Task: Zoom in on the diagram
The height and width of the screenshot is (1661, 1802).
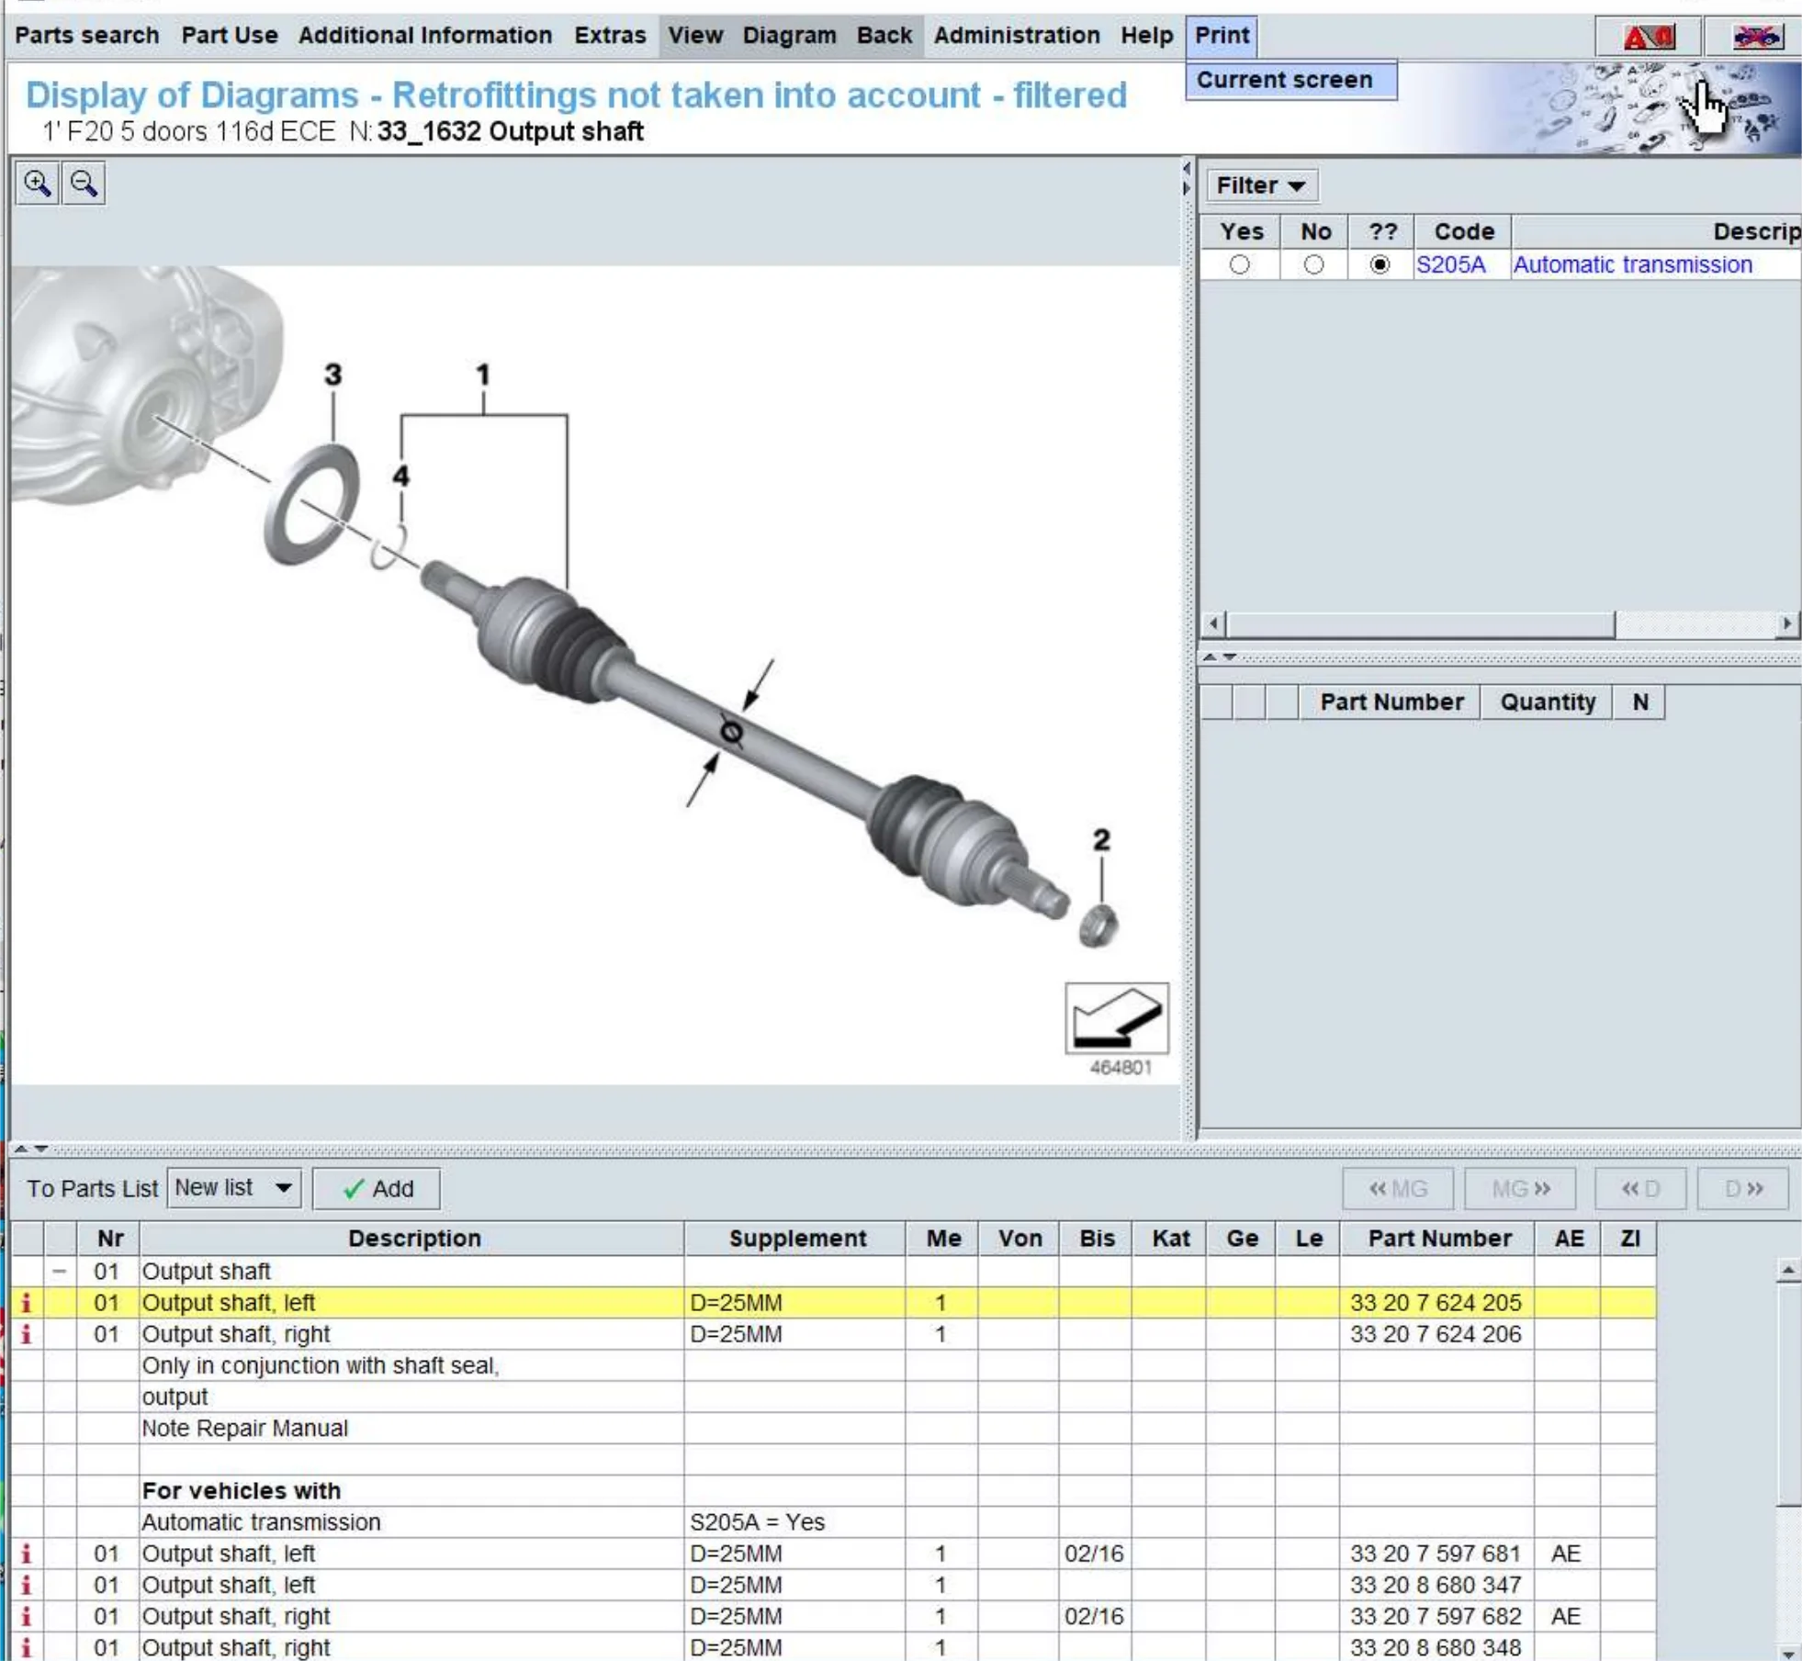Action: tap(38, 184)
